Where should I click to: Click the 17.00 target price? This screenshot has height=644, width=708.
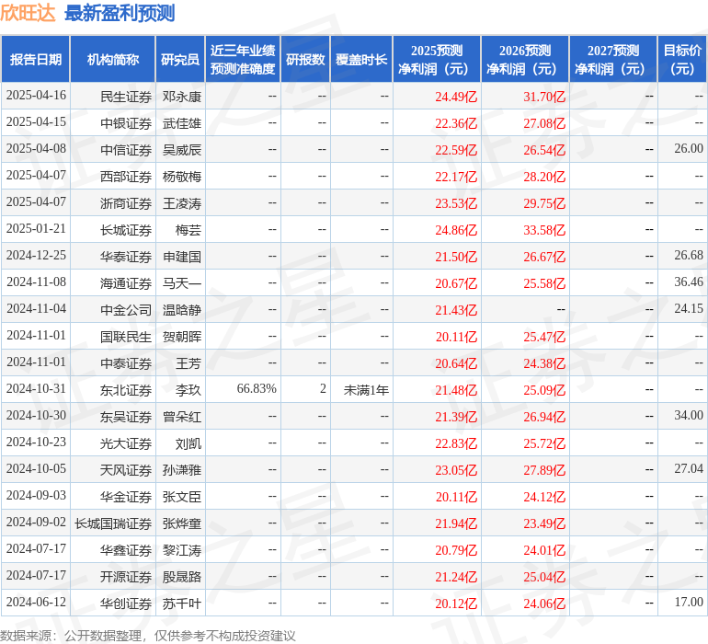(689, 602)
